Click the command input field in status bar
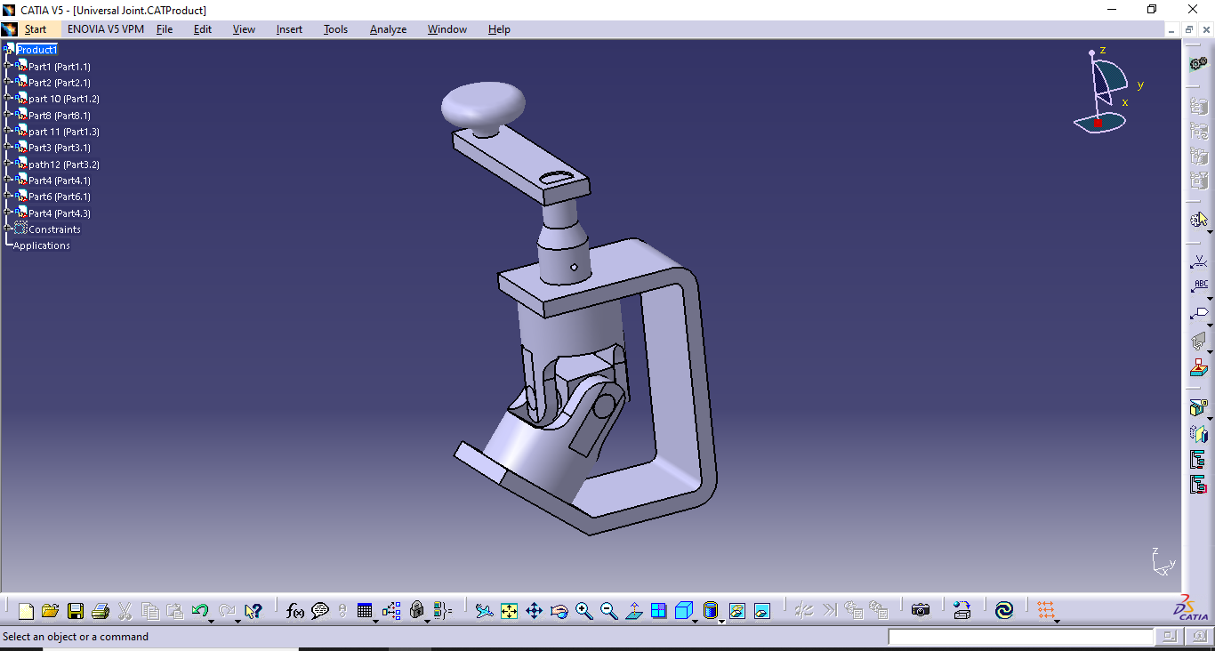This screenshot has height=651, width=1215. pos(1020,637)
